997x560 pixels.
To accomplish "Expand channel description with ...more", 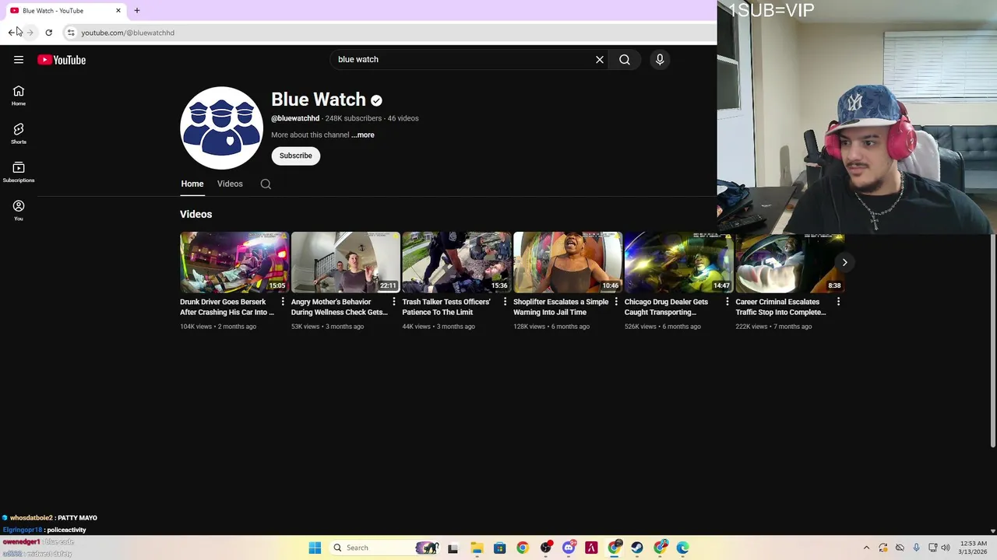I will 363,135.
